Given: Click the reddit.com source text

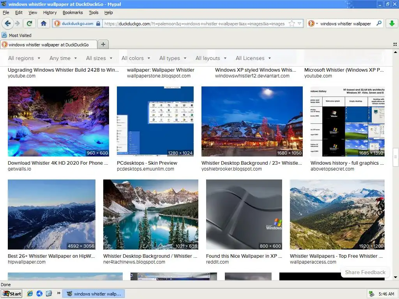Looking at the screenshot, I should point(217,262).
